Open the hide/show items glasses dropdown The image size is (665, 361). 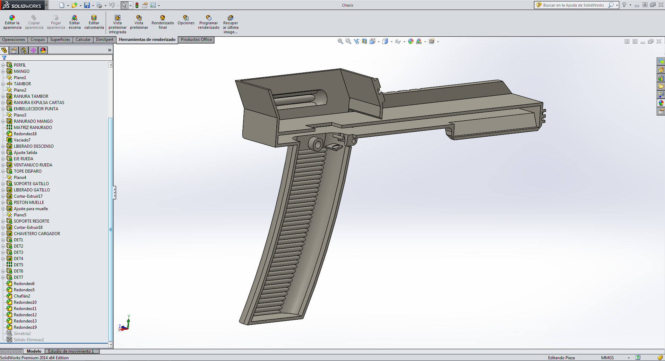404,42
